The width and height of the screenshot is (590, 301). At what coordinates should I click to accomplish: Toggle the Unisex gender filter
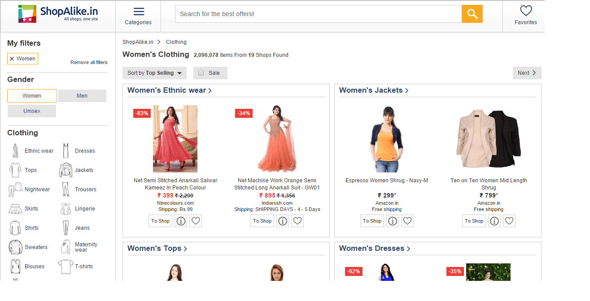31,111
